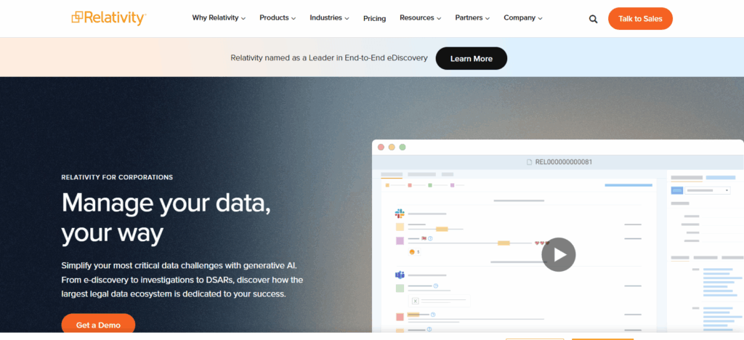The image size is (744, 340).
Task: Click the orange emoji reaction icon
Action: point(411,251)
